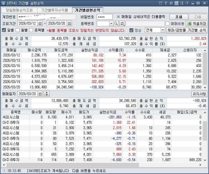Click the 조회 button
The height and width of the screenshot is (174, 209).
(179, 17)
